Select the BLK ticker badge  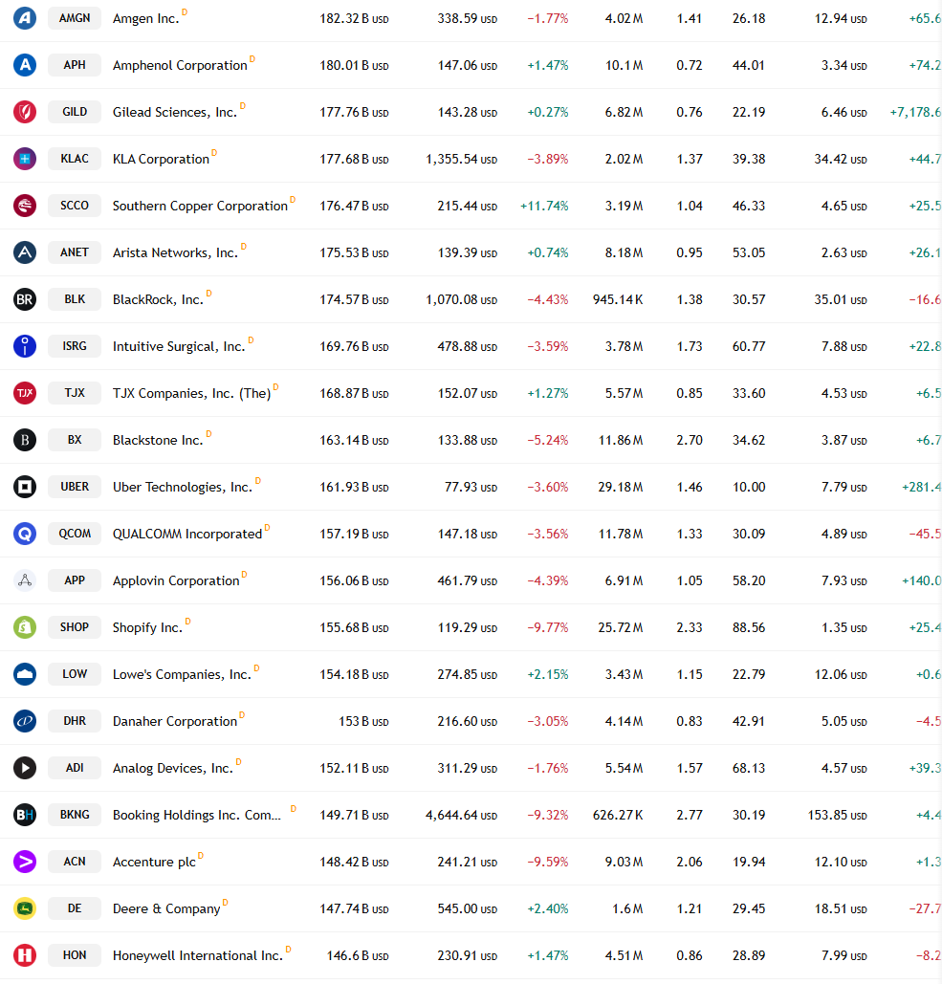(x=75, y=299)
